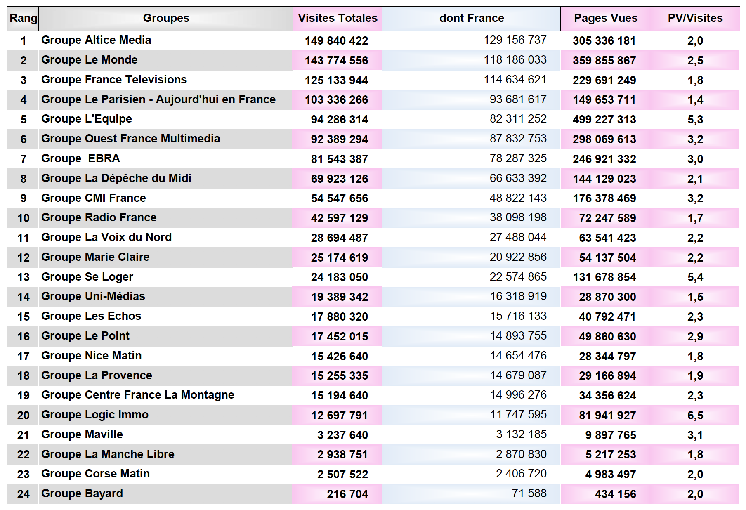
Task: Select the PV/Visites column header
Action: tap(695, 19)
